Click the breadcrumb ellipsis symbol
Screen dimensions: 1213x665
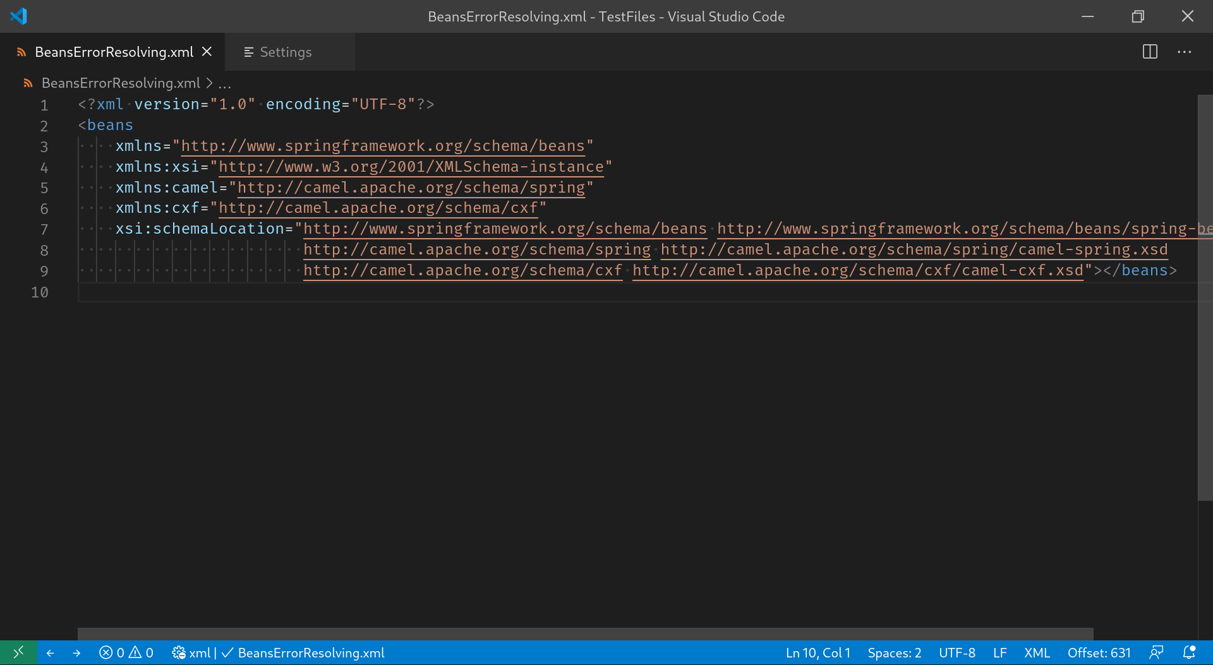[x=225, y=83]
